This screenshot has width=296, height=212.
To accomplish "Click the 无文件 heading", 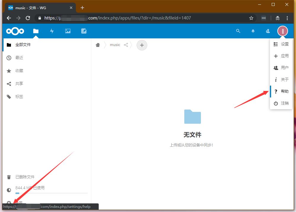I will (x=192, y=135).
